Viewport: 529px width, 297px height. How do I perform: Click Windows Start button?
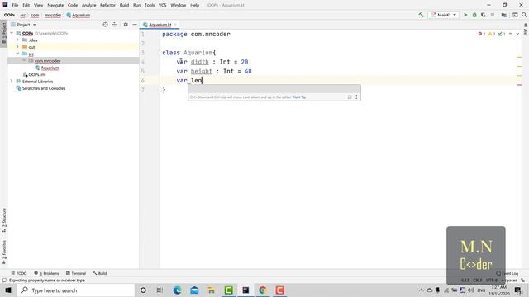(8, 290)
